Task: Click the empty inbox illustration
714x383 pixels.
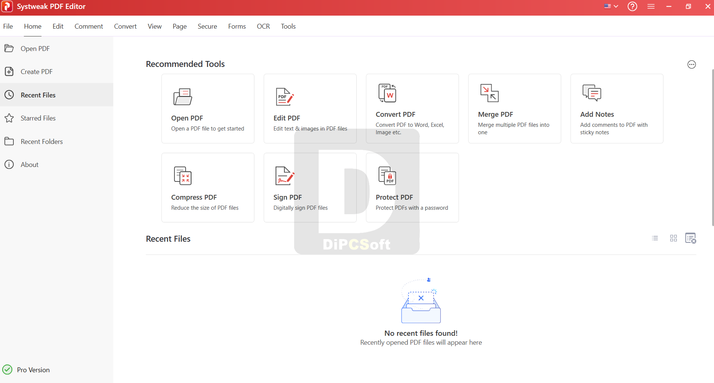Action: pos(421,300)
